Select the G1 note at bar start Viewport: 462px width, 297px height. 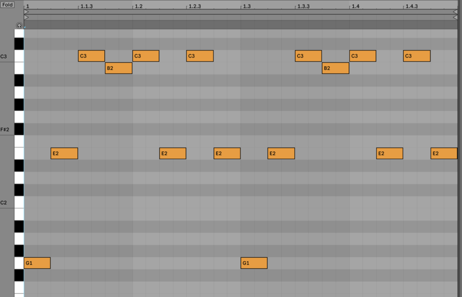coord(37,263)
